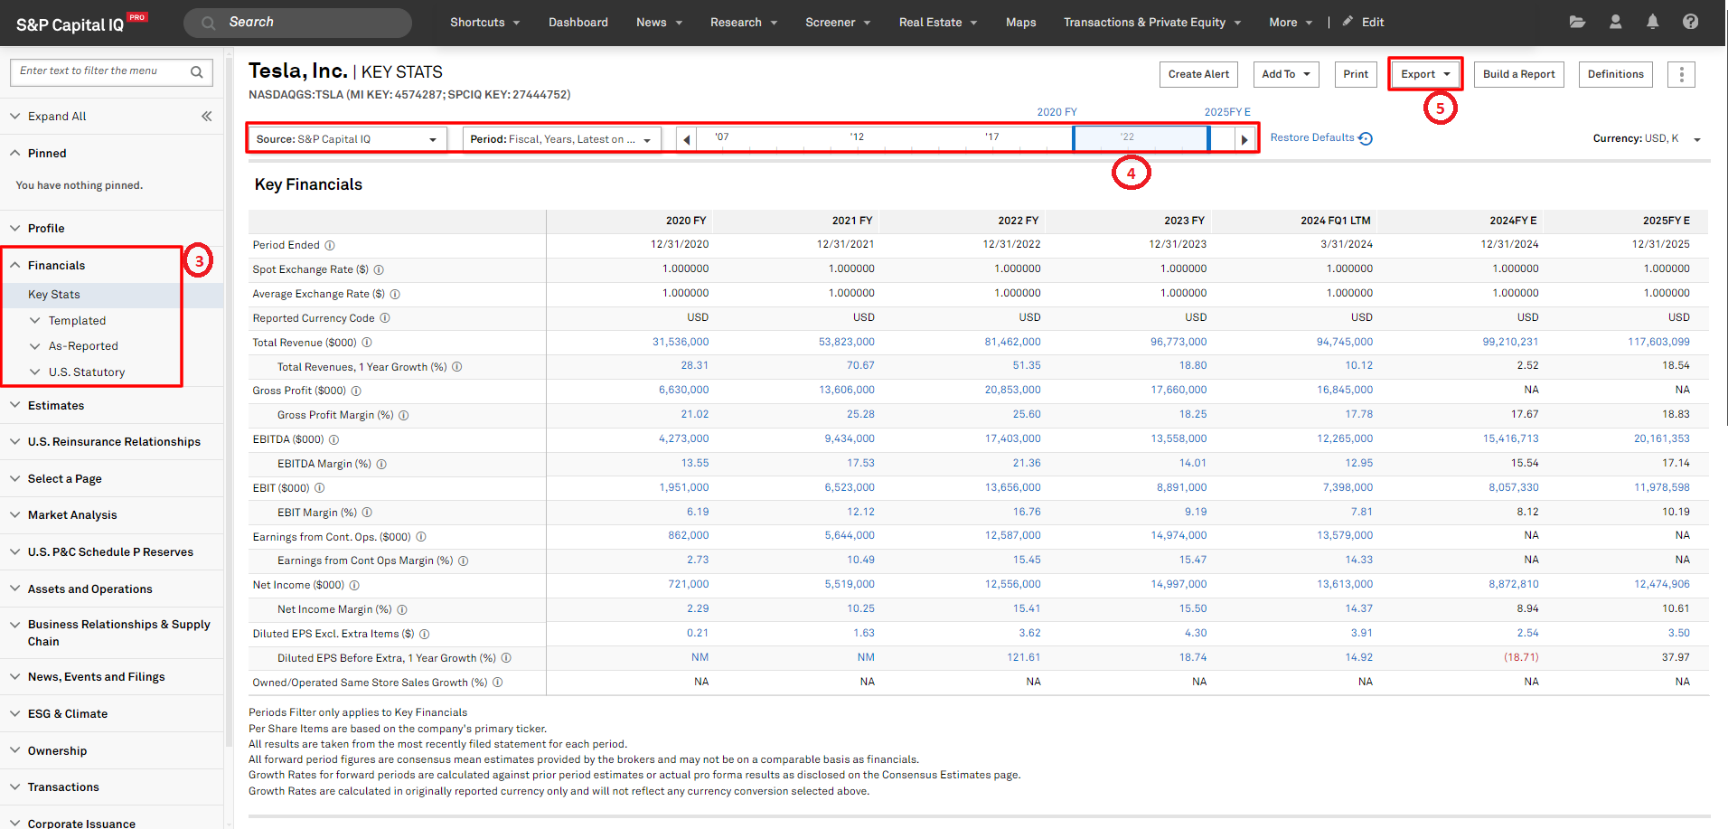Open the Period dropdown
Screen dimensions: 1728x829
tap(561, 139)
